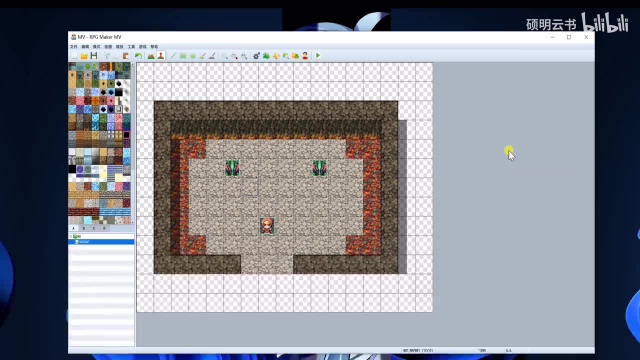Open the 模式 menu
The image size is (640, 360).
pos(96,46)
